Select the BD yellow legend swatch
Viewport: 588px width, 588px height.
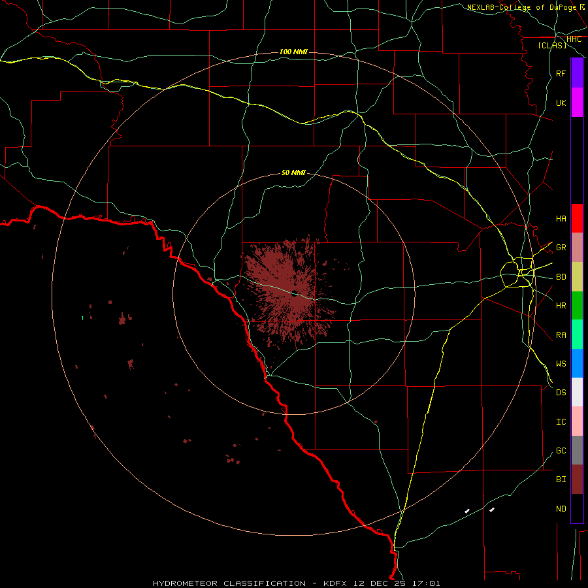coord(577,277)
